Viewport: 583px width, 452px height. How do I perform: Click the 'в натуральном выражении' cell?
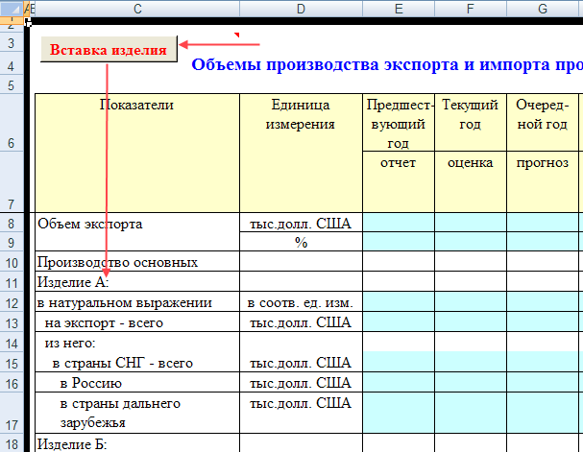click(x=137, y=302)
